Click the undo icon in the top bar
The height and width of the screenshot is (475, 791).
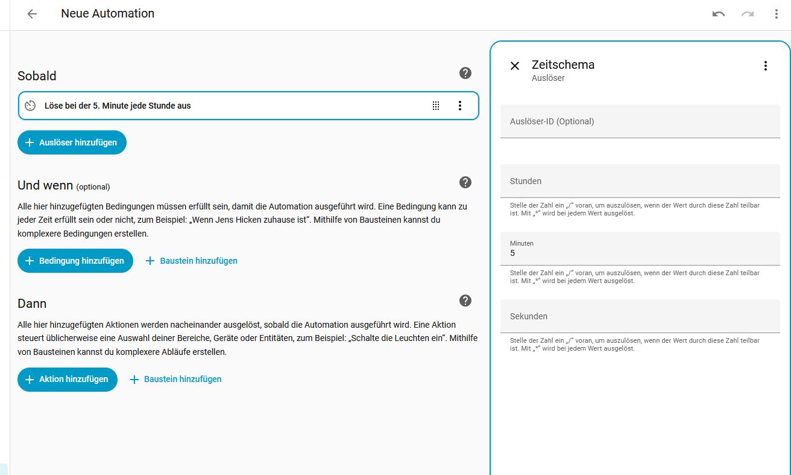coord(718,14)
